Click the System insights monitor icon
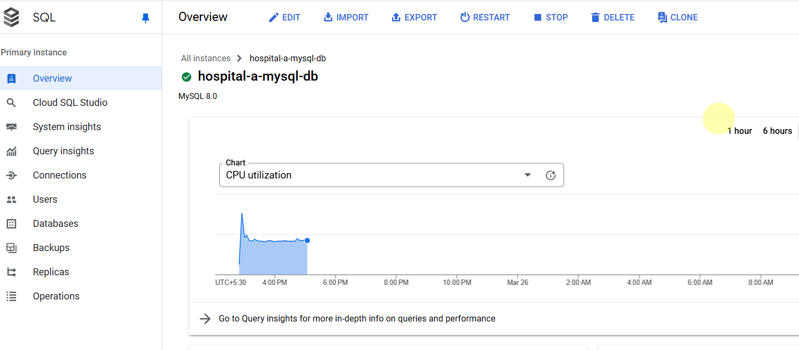 pyautogui.click(x=11, y=127)
